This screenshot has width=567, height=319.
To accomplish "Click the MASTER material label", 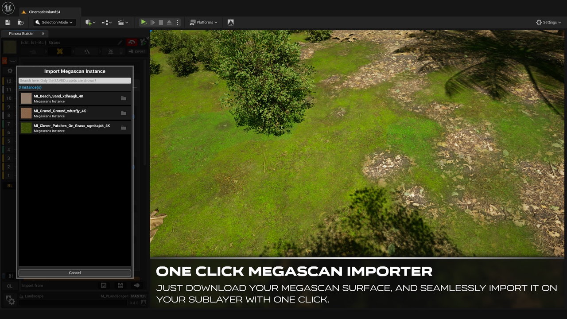I will pos(138,296).
